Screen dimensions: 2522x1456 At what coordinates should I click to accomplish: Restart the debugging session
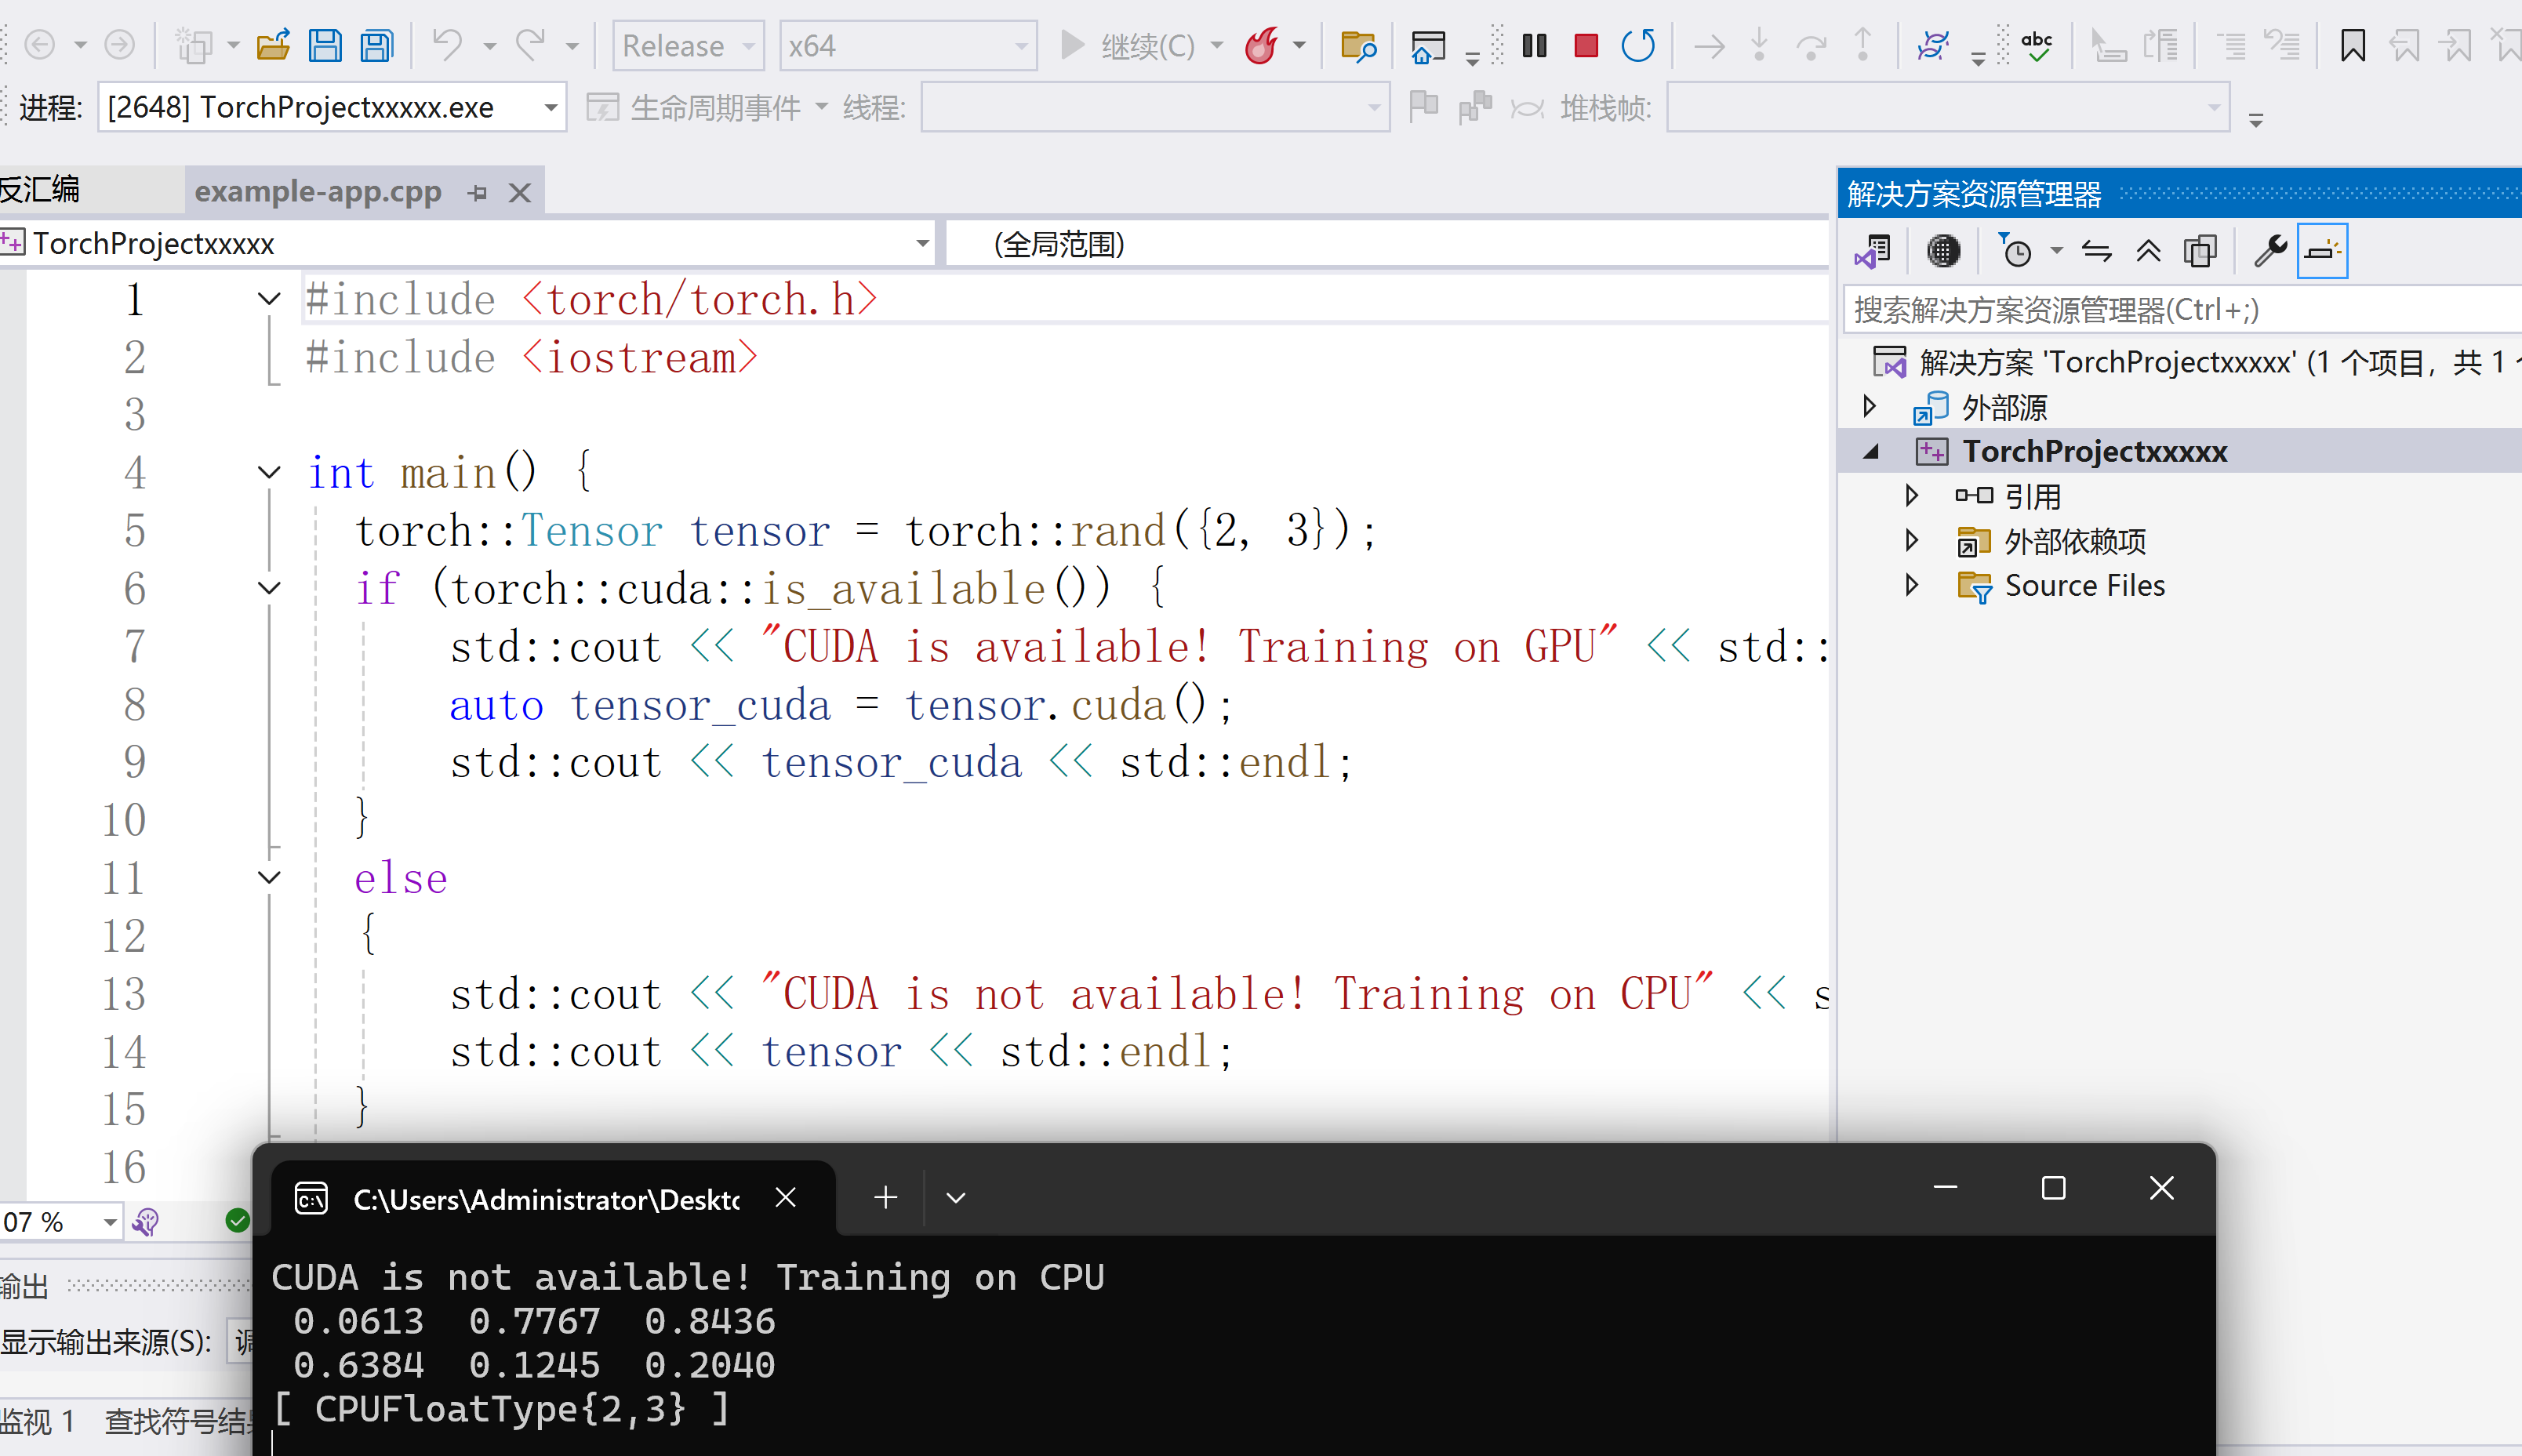point(1637,46)
